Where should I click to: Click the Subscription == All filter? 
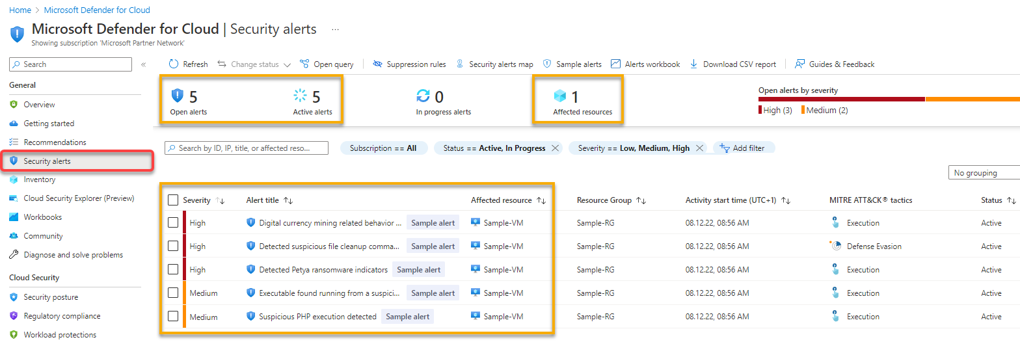tap(383, 148)
